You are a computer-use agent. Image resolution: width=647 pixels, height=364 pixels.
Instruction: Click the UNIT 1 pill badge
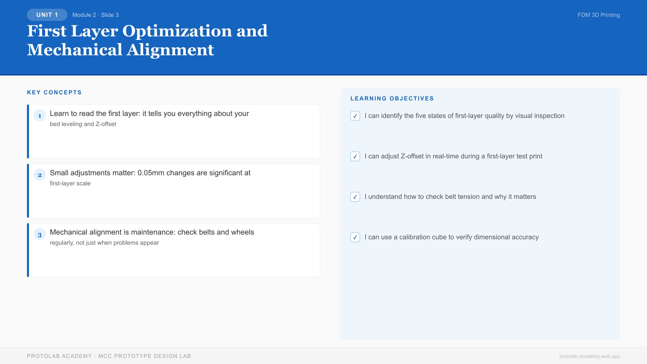click(47, 15)
